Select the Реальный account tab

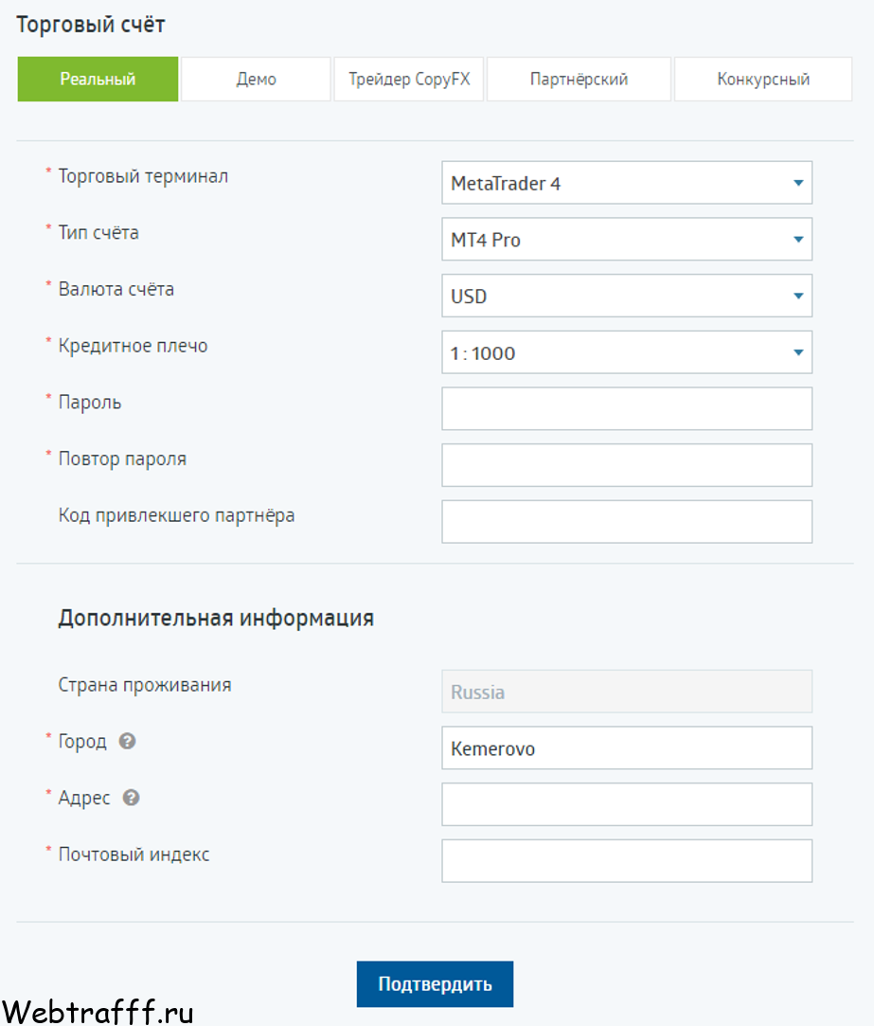tap(98, 80)
